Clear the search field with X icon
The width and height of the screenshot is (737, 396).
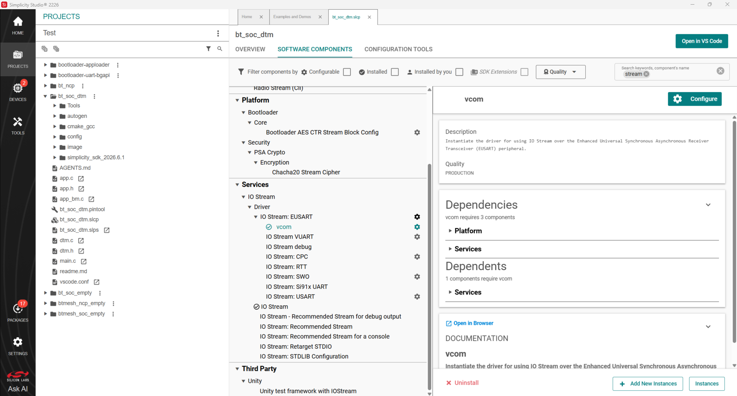720,71
